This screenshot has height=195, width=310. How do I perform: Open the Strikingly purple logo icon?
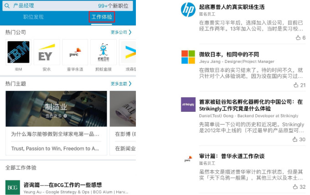pyautogui.click(x=188, y=105)
